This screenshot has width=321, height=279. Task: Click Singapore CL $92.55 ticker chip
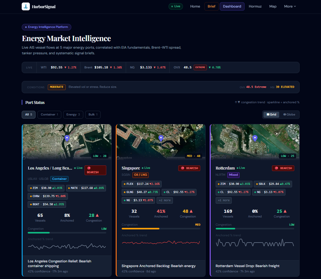tap(179, 192)
